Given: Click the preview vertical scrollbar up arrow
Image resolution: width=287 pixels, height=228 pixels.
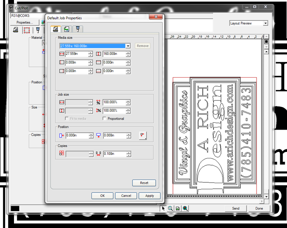Looking at the screenshot, I should point(267,52).
